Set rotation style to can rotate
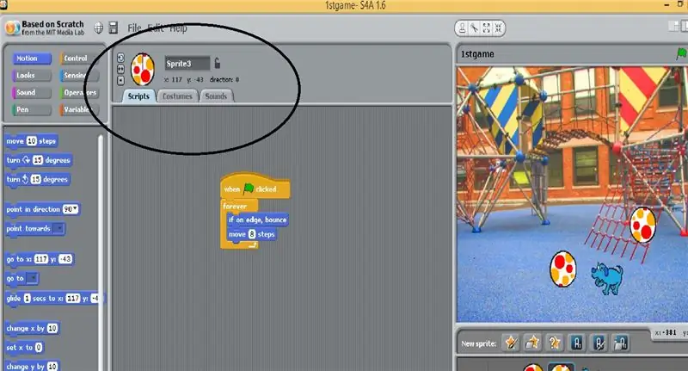688x371 pixels. [120, 58]
